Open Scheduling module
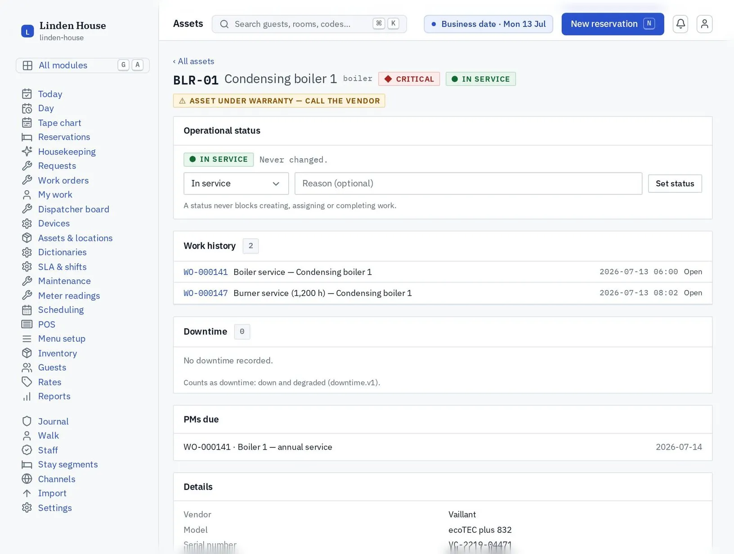Image resolution: width=734 pixels, height=554 pixels. [61, 310]
